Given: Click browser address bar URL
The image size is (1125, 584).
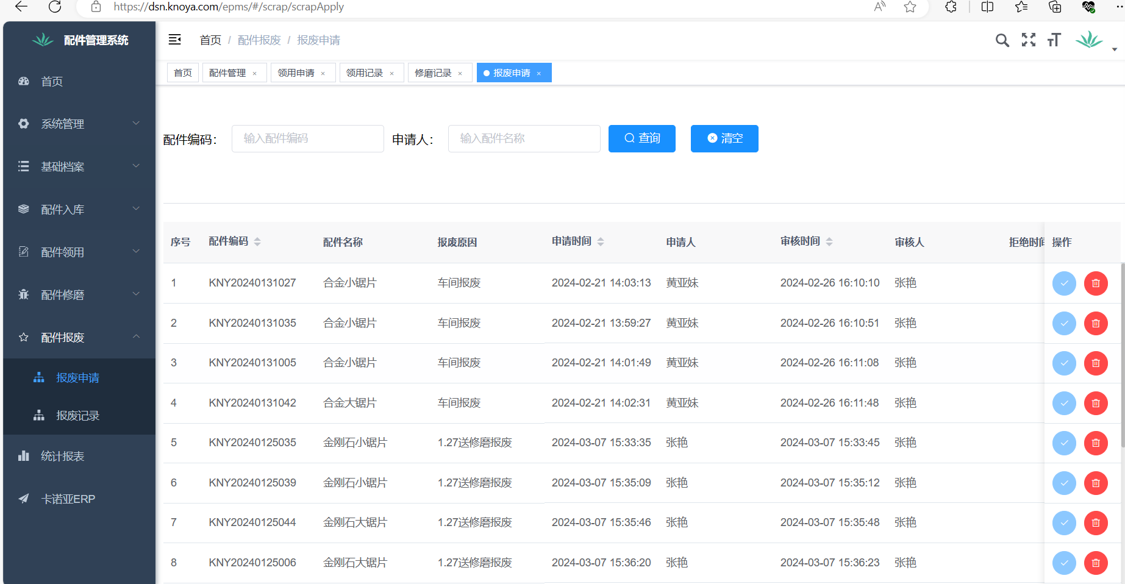Looking at the screenshot, I should 229,7.
